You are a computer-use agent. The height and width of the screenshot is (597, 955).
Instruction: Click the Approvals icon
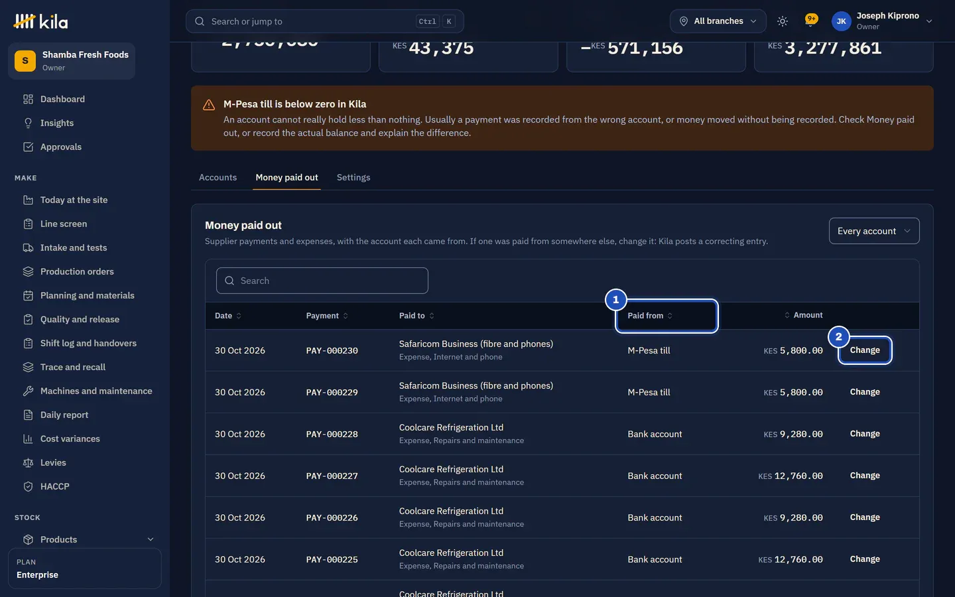(x=28, y=147)
